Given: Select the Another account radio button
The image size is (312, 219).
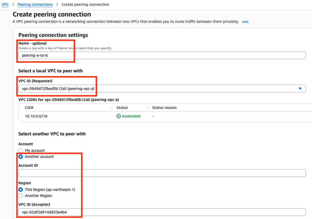Looking at the screenshot, I should point(21,157).
